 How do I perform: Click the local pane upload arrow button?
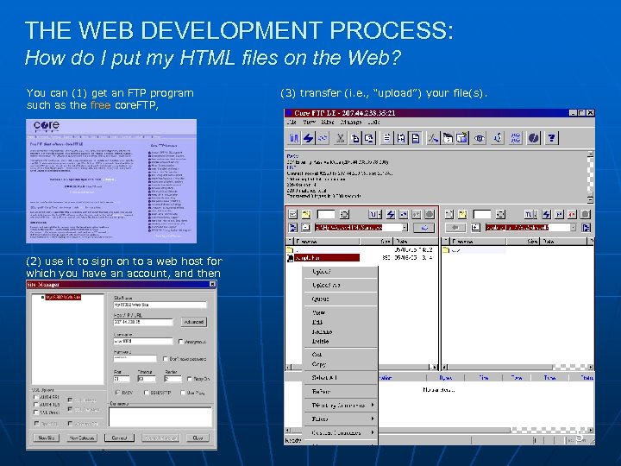[x=423, y=228]
